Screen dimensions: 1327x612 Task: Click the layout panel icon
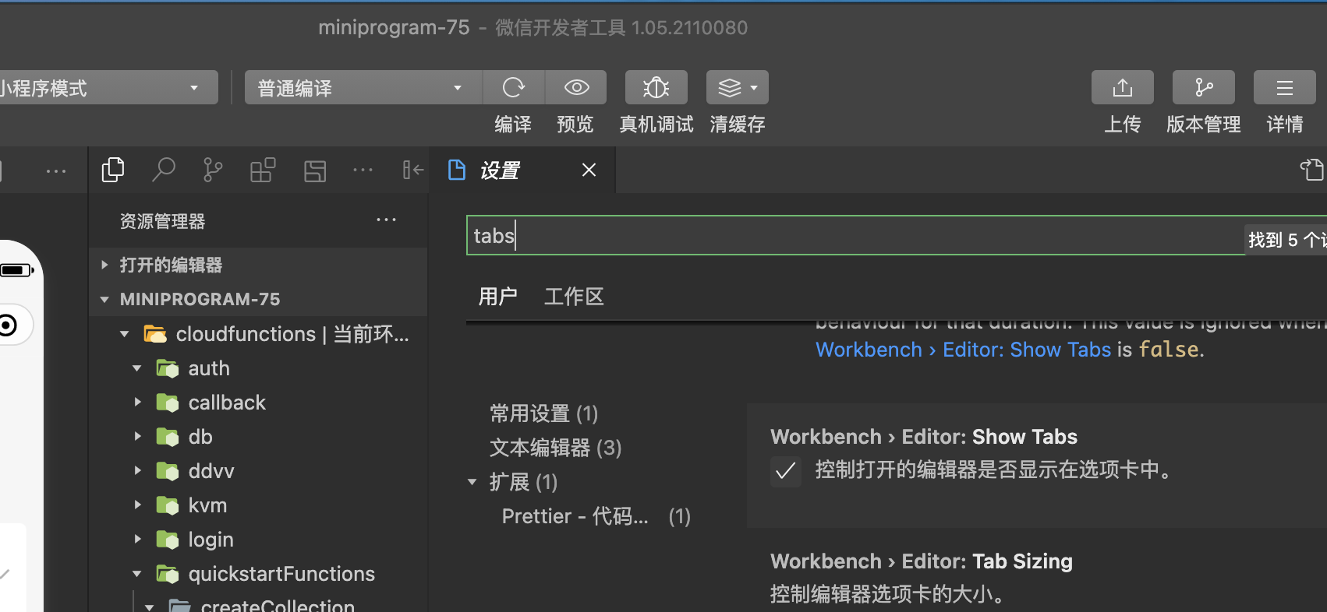pyautogui.click(x=315, y=171)
